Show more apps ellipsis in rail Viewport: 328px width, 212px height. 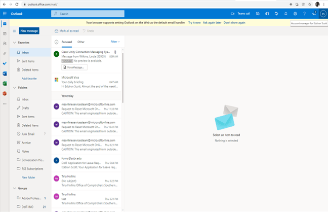(x=5, y=104)
